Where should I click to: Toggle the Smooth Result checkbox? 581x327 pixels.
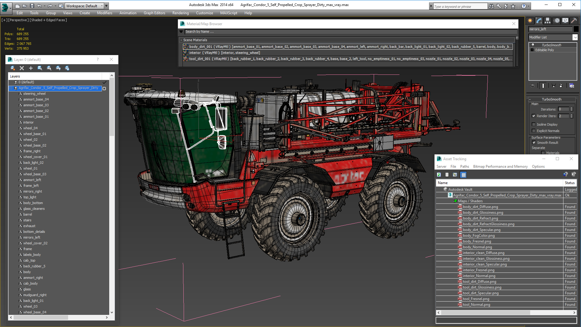[x=534, y=143]
